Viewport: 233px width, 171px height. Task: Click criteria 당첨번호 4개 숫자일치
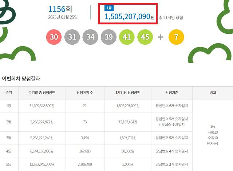172,151
